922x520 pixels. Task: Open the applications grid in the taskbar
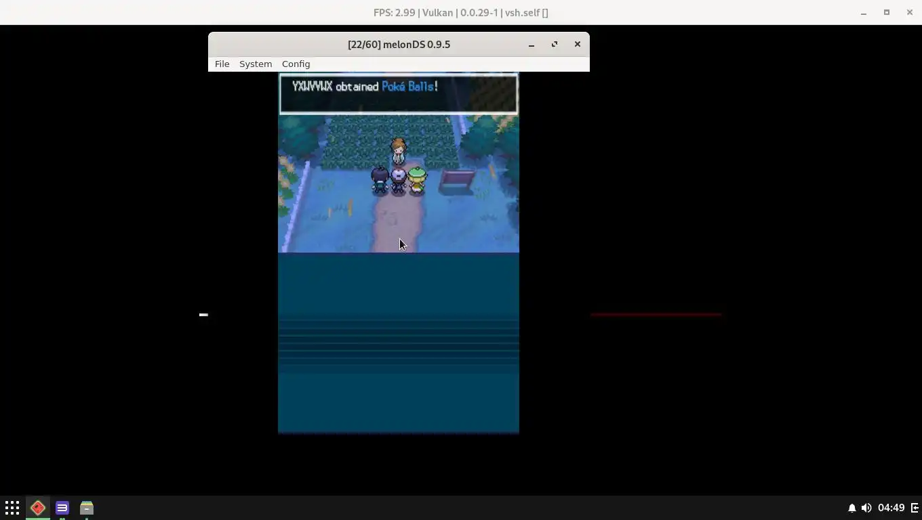tap(12, 508)
